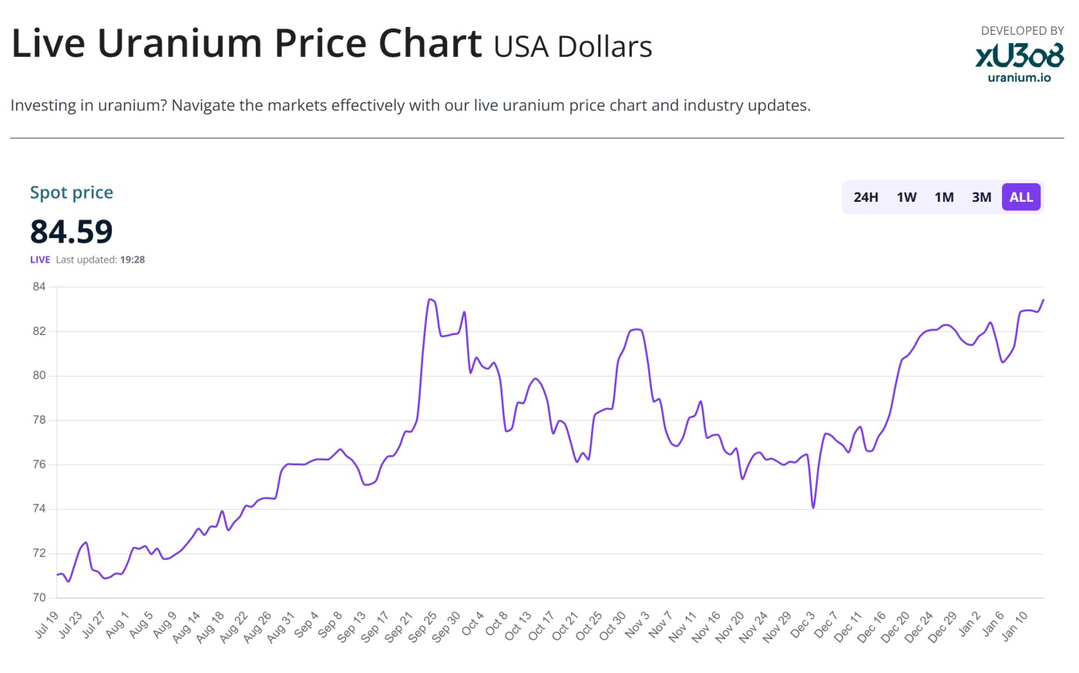The width and height of the screenshot is (1079, 673).
Task: Open the uranium.io link under logo
Action: coord(1019,77)
